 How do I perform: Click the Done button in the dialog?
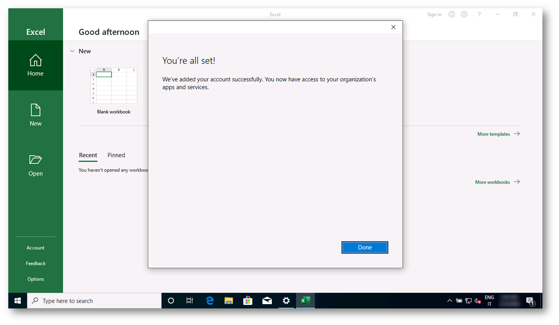[365, 247]
